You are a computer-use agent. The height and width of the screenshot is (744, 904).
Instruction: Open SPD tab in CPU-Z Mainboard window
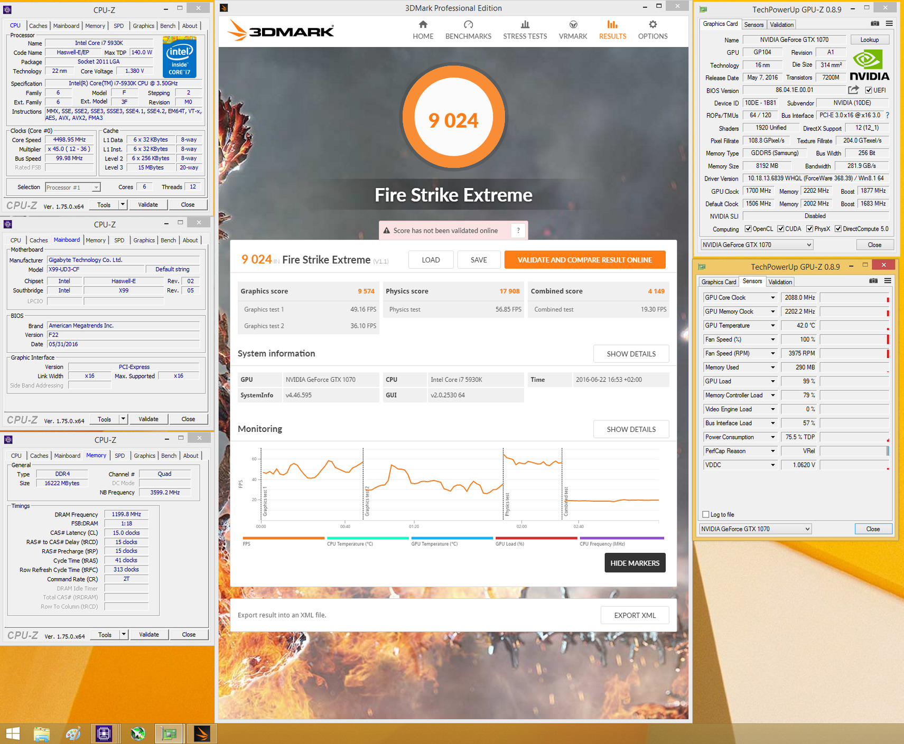(119, 240)
